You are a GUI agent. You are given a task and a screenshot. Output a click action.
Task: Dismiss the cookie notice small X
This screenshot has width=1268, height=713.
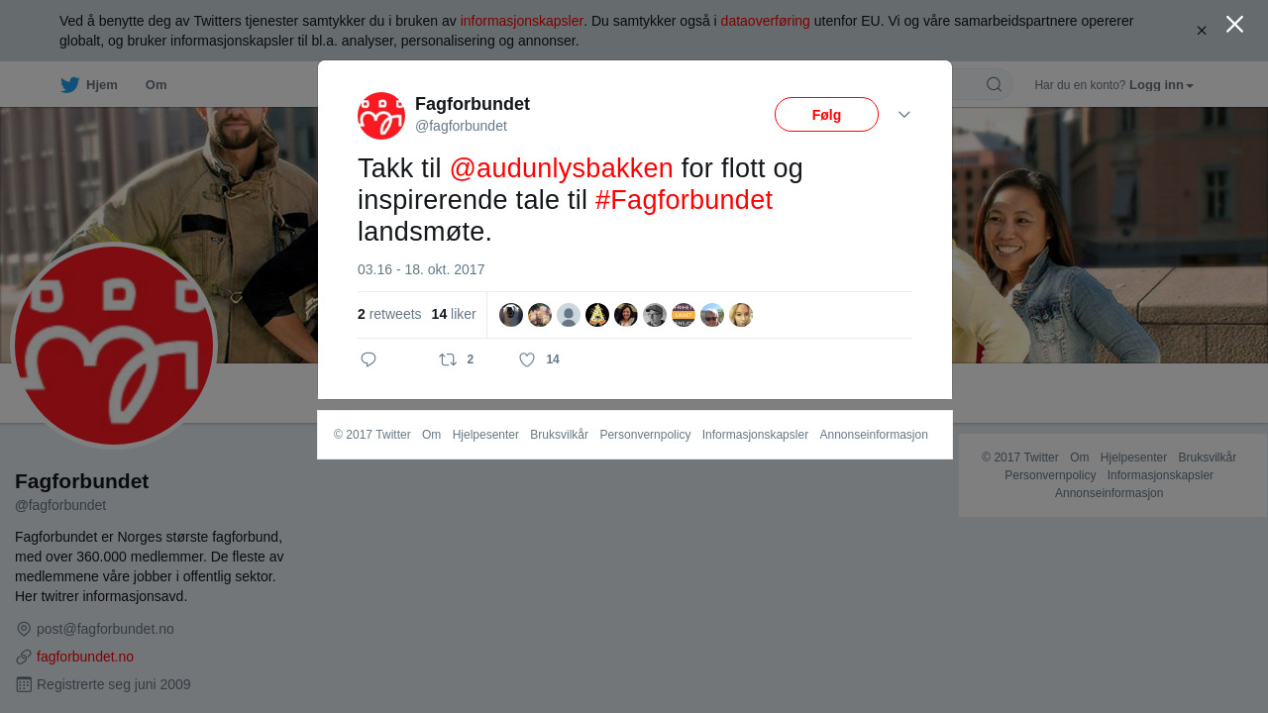click(x=1202, y=31)
